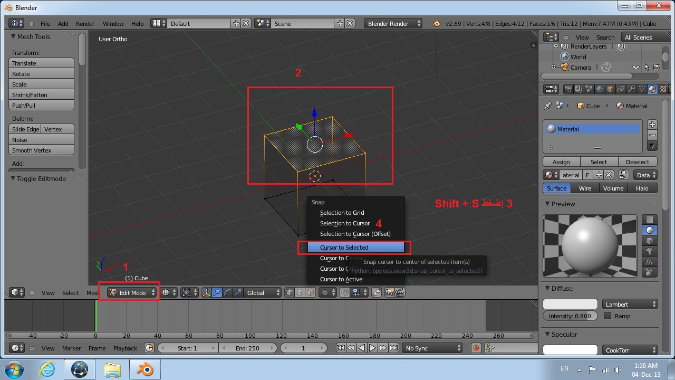
Task: Select the Halo material type
Action: (642, 188)
